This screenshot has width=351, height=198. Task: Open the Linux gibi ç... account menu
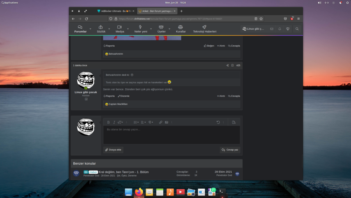(x=253, y=29)
